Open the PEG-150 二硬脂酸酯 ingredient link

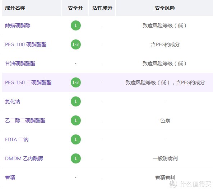[x=28, y=82]
